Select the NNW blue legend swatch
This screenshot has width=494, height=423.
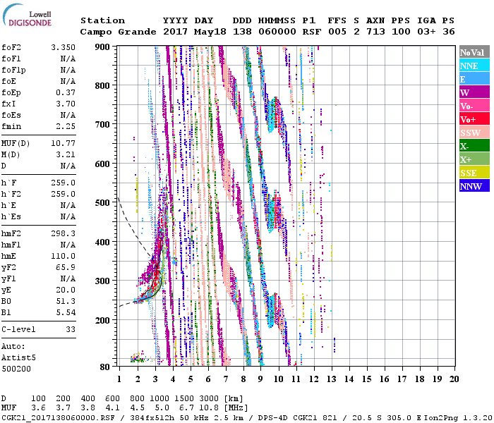(x=474, y=186)
